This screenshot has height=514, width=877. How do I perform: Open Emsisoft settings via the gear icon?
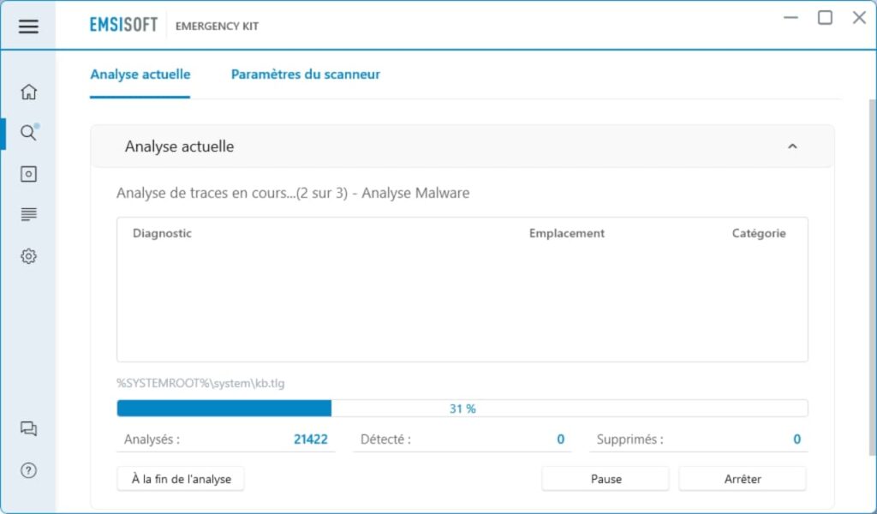point(28,256)
